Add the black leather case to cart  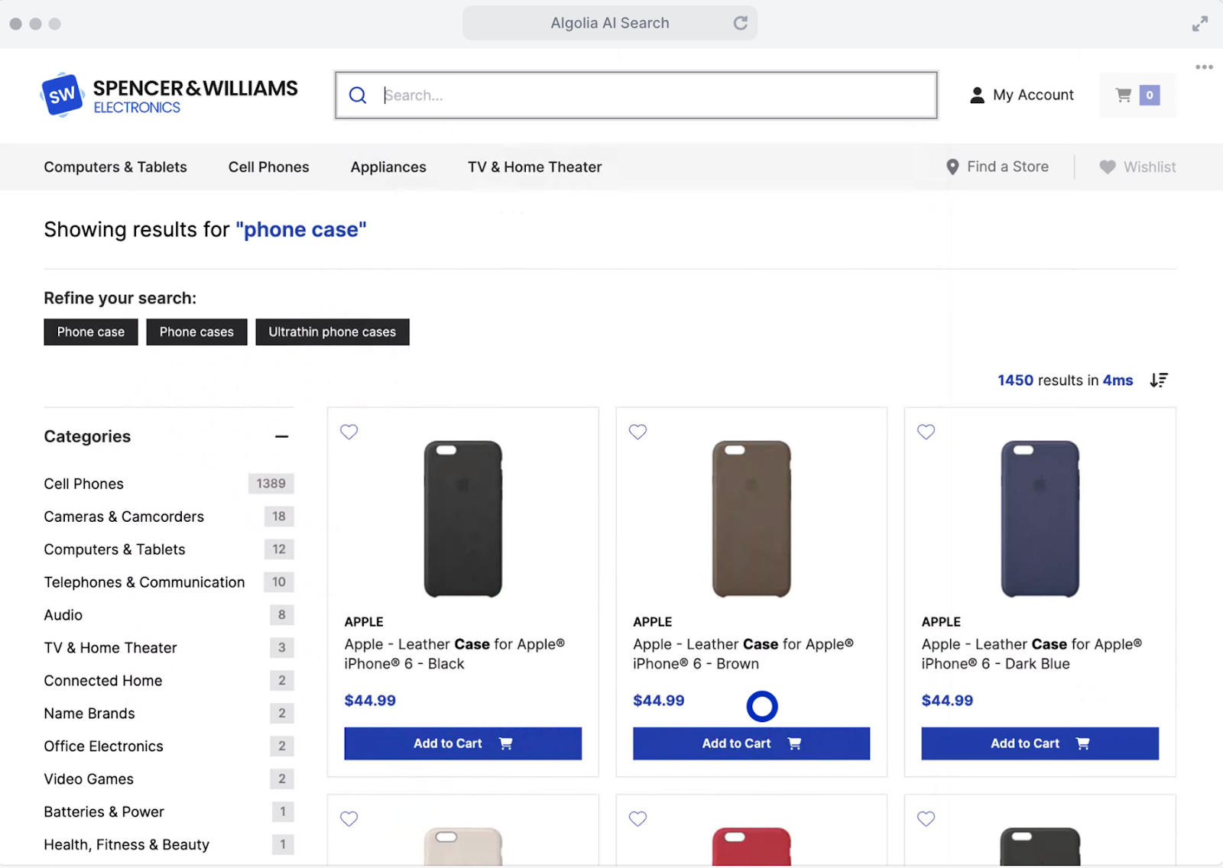(x=462, y=743)
